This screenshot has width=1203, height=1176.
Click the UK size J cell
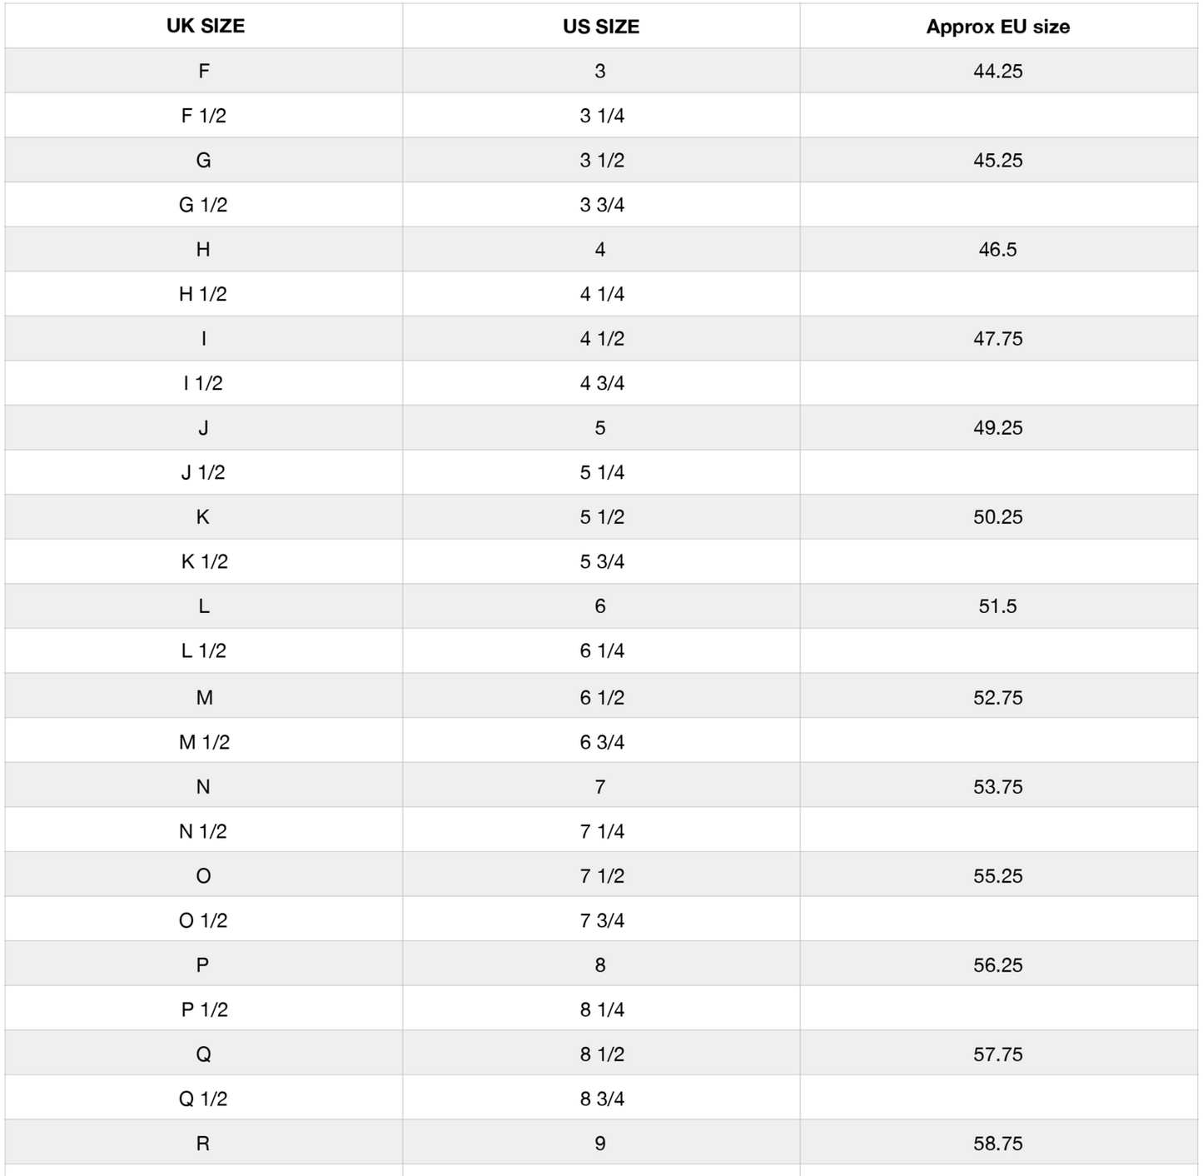pos(203,427)
